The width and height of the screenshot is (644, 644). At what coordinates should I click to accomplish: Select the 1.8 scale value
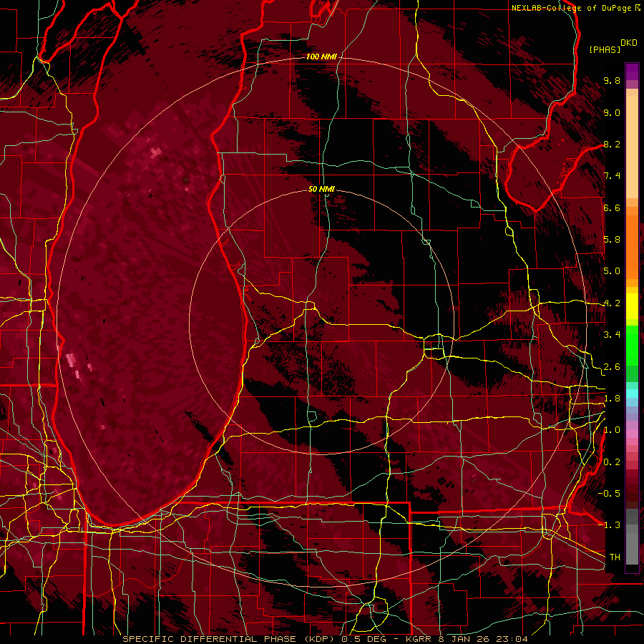click(612, 399)
